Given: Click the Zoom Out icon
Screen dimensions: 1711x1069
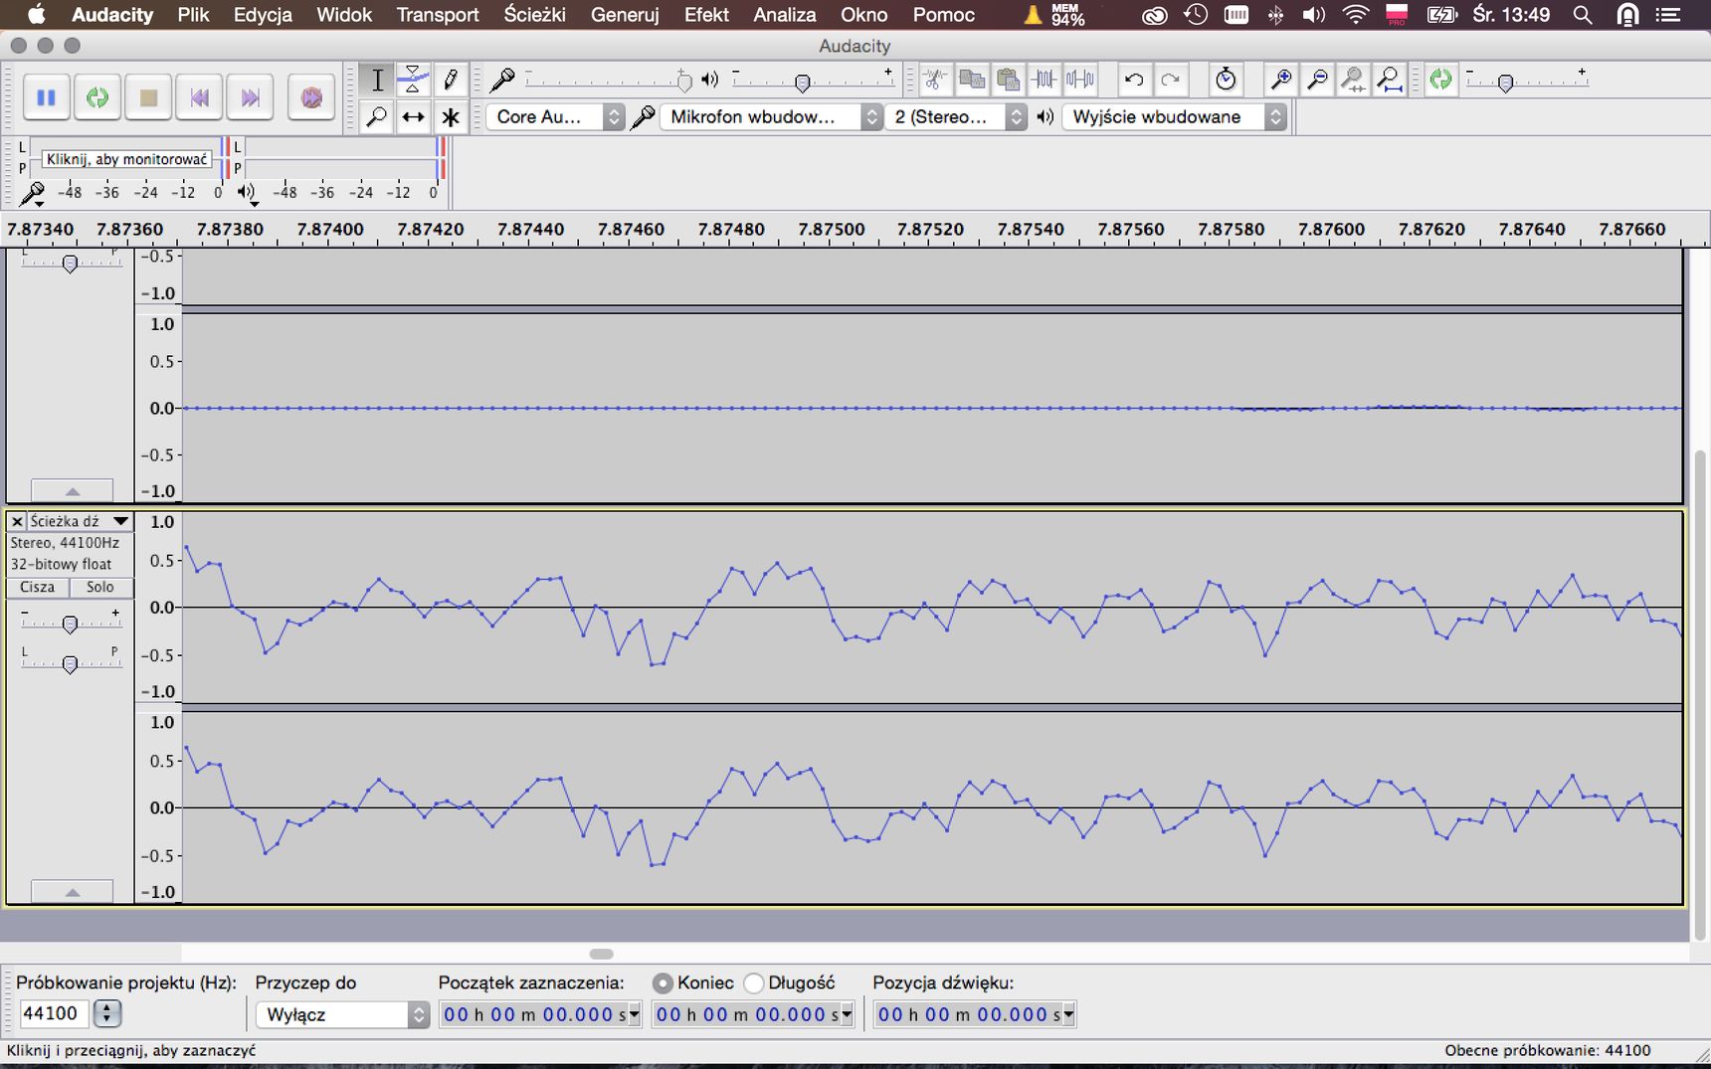Looking at the screenshot, I should coord(1317,80).
